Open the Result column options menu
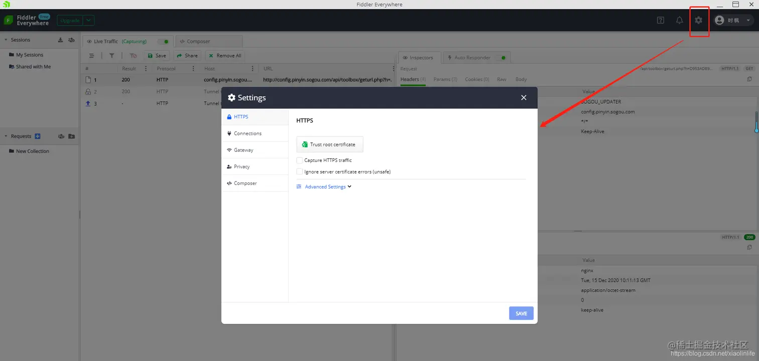 tap(146, 69)
